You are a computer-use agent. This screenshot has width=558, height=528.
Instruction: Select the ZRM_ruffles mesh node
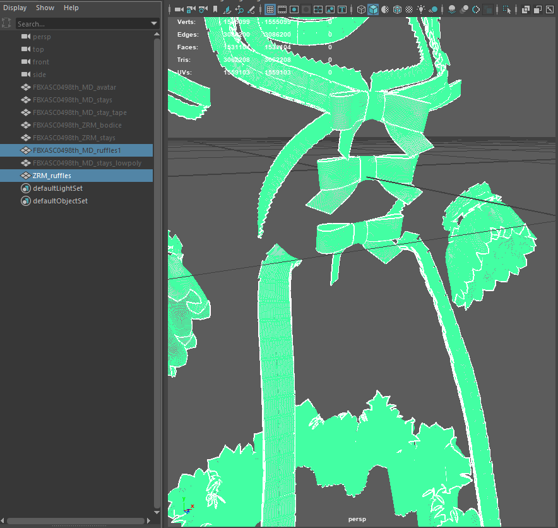pos(52,176)
